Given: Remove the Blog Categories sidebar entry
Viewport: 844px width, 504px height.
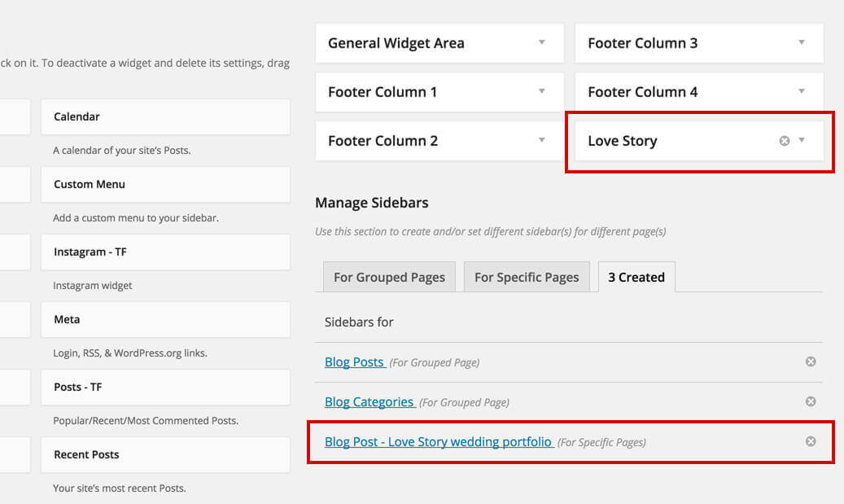Looking at the screenshot, I should (x=811, y=401).
